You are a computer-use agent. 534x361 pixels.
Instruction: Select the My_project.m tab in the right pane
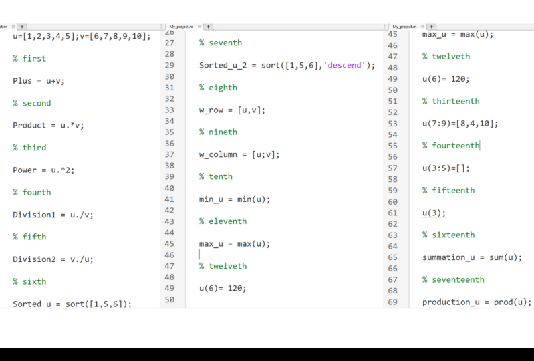(404, 27)
